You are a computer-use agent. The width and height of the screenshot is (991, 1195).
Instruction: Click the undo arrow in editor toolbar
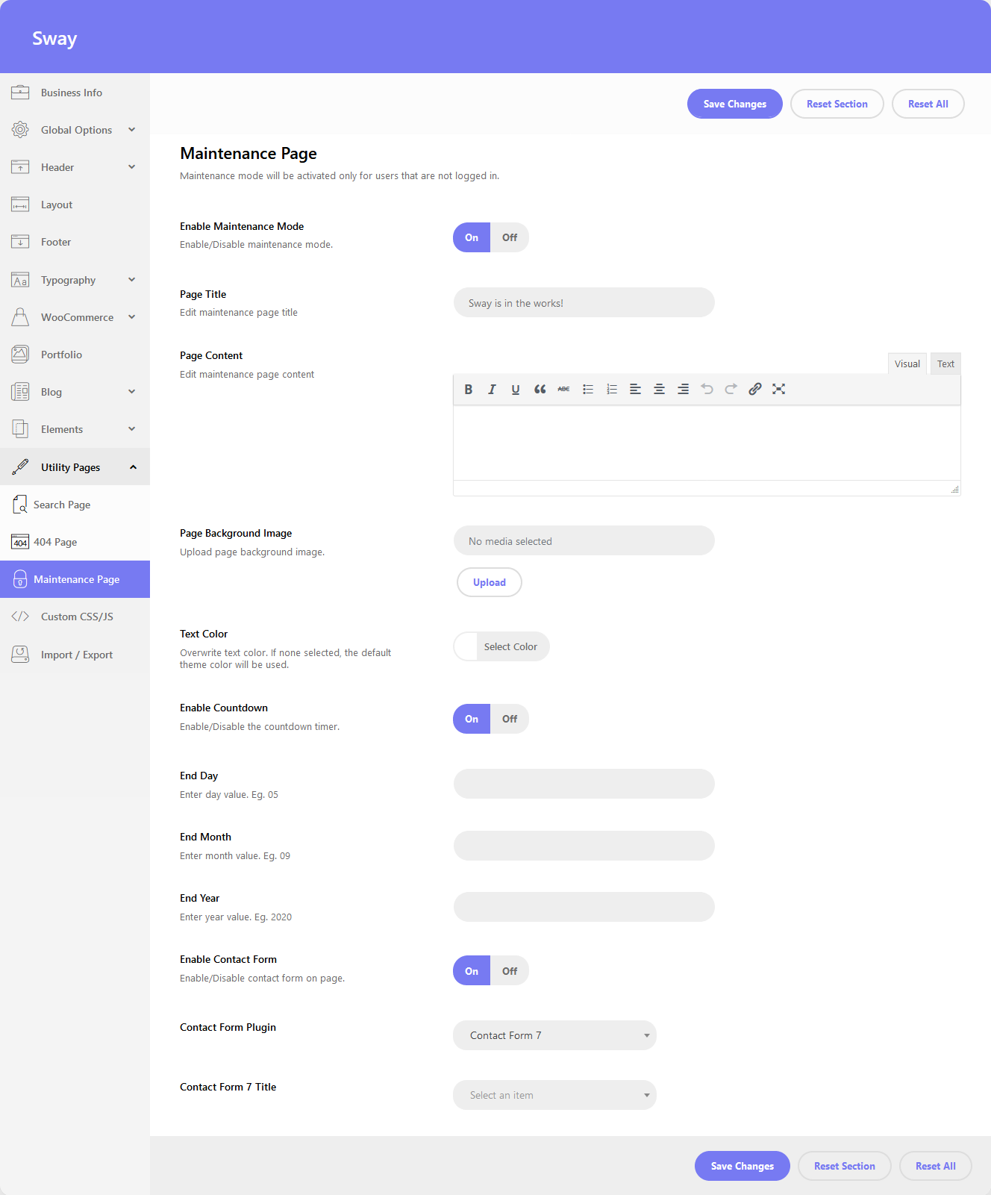[x=707, y=389]
